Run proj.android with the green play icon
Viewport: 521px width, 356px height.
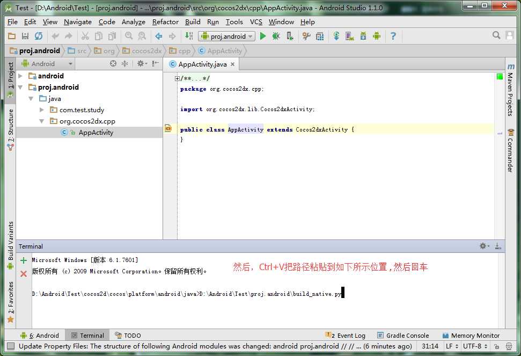pos(263,36)
